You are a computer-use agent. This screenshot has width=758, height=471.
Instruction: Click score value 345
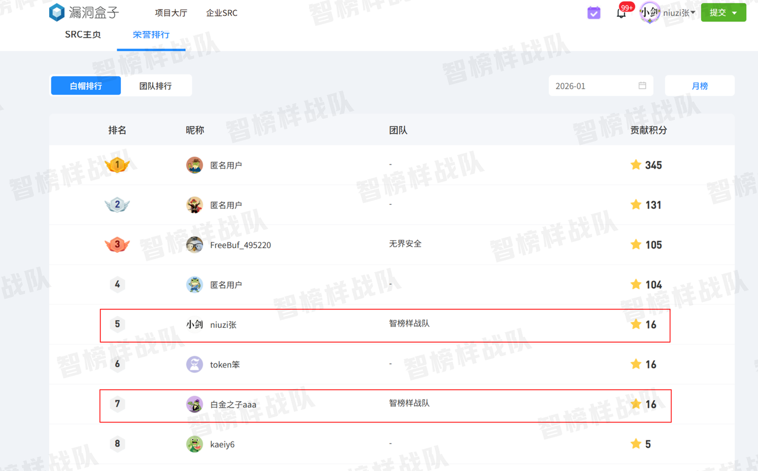click(654, 165)
